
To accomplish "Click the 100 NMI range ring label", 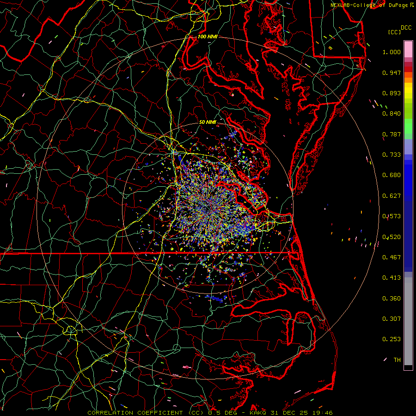I will pyautogui.click(x=208, y=37).
